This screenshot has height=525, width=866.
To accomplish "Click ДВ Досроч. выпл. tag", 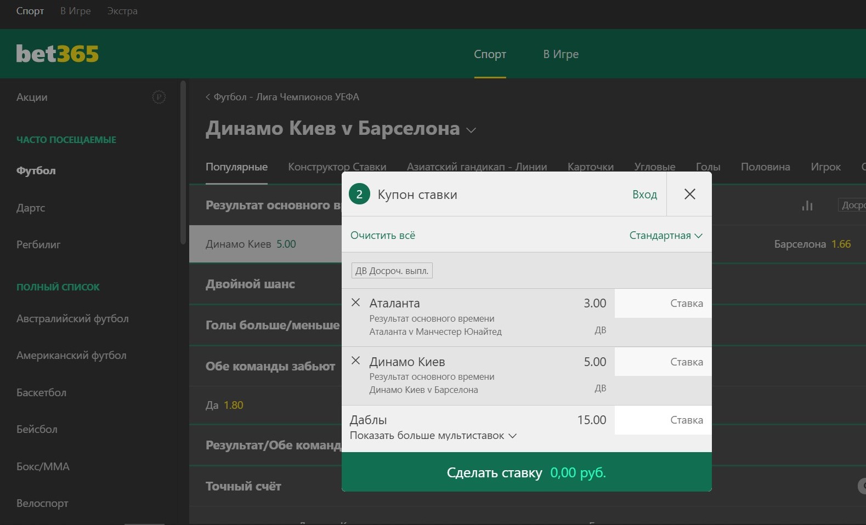I will click(392, 271).
